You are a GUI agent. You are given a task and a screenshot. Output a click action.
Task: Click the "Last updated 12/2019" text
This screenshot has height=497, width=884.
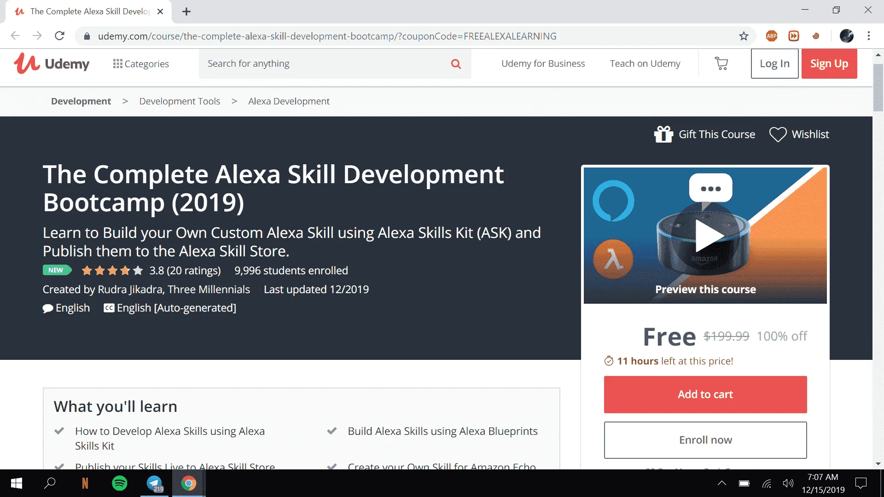point(316,289)
